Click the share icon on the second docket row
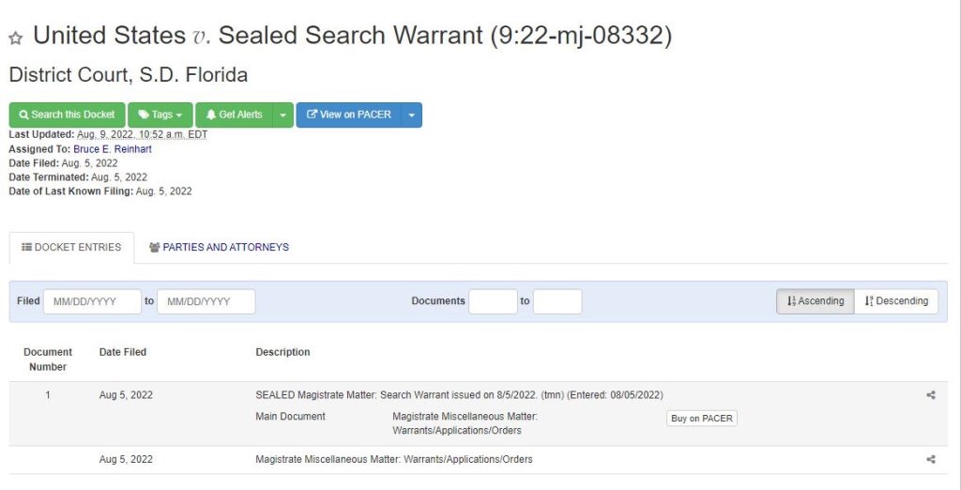The height and width of the screenshot is (490, 961). click(931, 460)
